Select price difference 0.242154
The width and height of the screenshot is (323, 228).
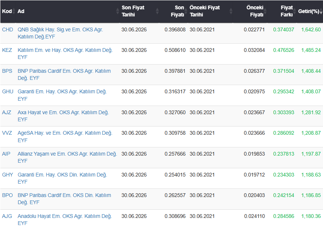click(x=284, y=195)
